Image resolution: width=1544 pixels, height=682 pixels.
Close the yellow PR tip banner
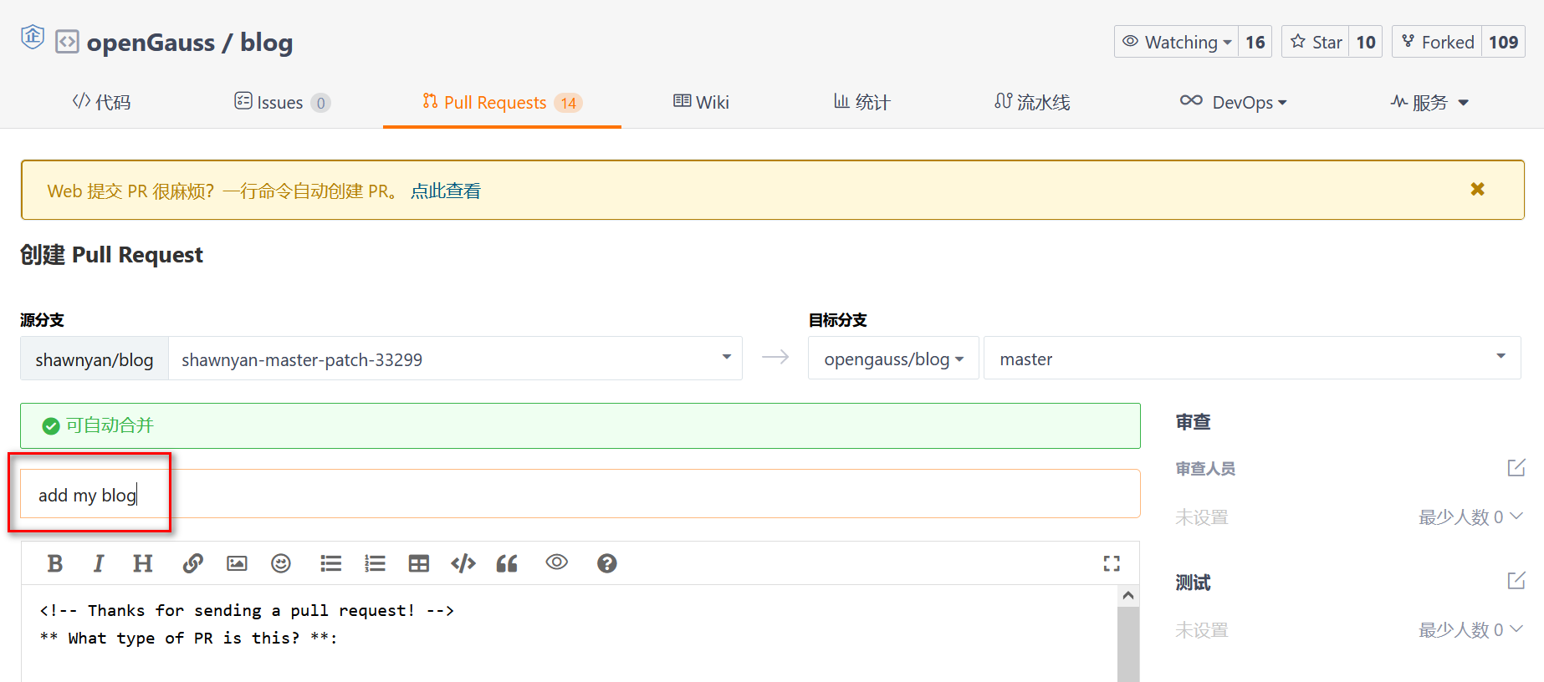coord(1478,190)
